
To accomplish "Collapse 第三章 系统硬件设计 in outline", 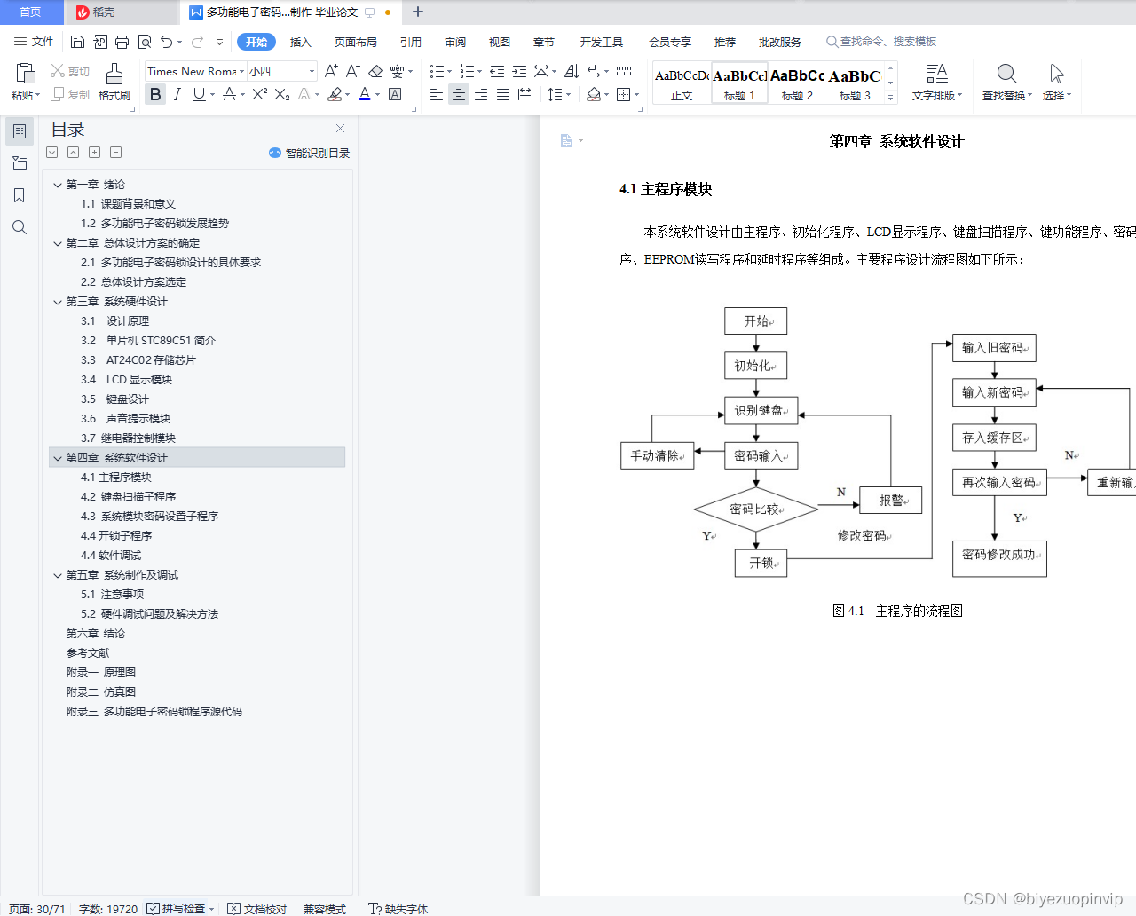I will 58,302.
